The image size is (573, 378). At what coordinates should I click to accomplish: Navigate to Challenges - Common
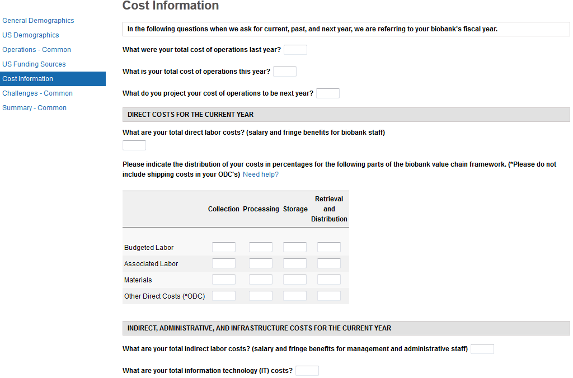coord(37,93)
